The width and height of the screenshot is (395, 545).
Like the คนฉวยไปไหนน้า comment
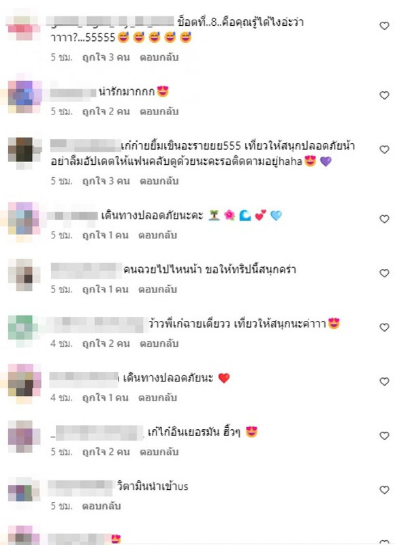coord(384,273)
